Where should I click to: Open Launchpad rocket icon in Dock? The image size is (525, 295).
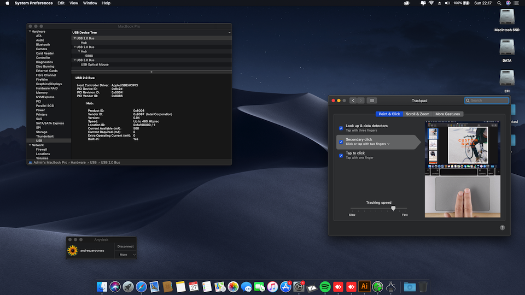coord(128,287)
